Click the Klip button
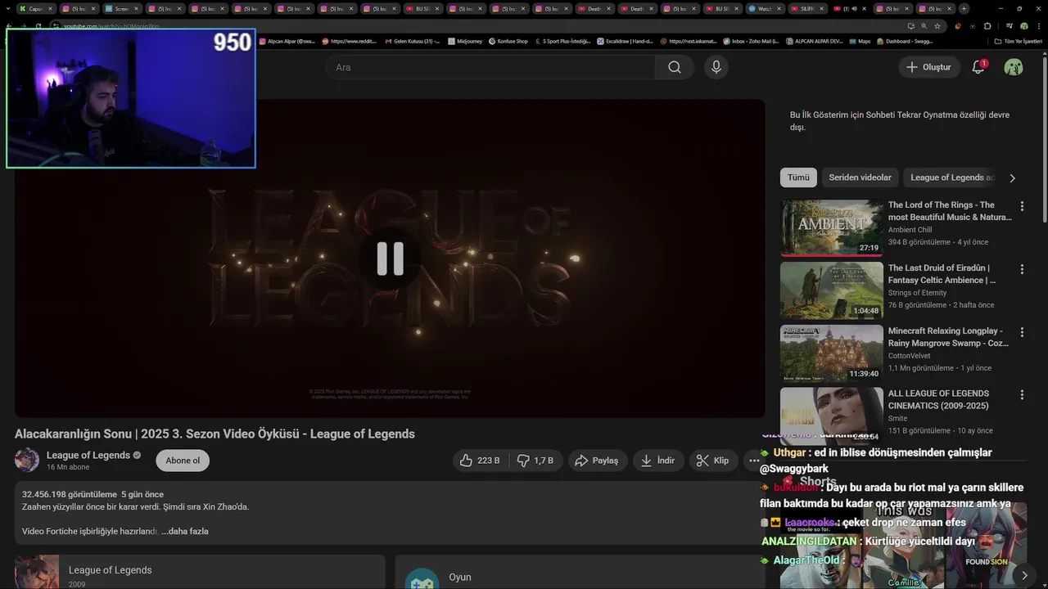Image resolution: width=1048 pixels, height=589 pixels. [x=713, y=461]
